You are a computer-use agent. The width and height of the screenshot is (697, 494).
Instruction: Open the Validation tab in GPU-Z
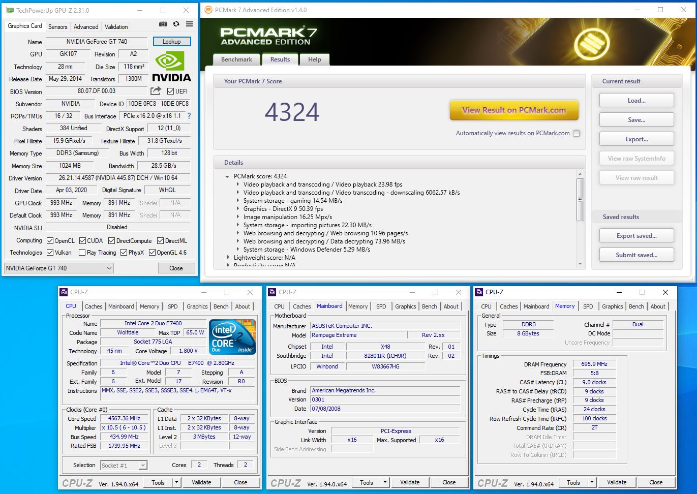tap(116, 27)
